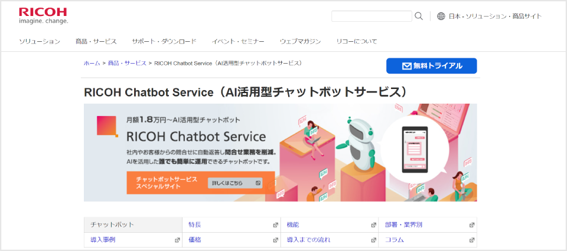The width and height of the screenshot is (567, 251).
Task: Click breadcrumb text RICOH Chatbot Service
Action: click(x=228, y=63)
